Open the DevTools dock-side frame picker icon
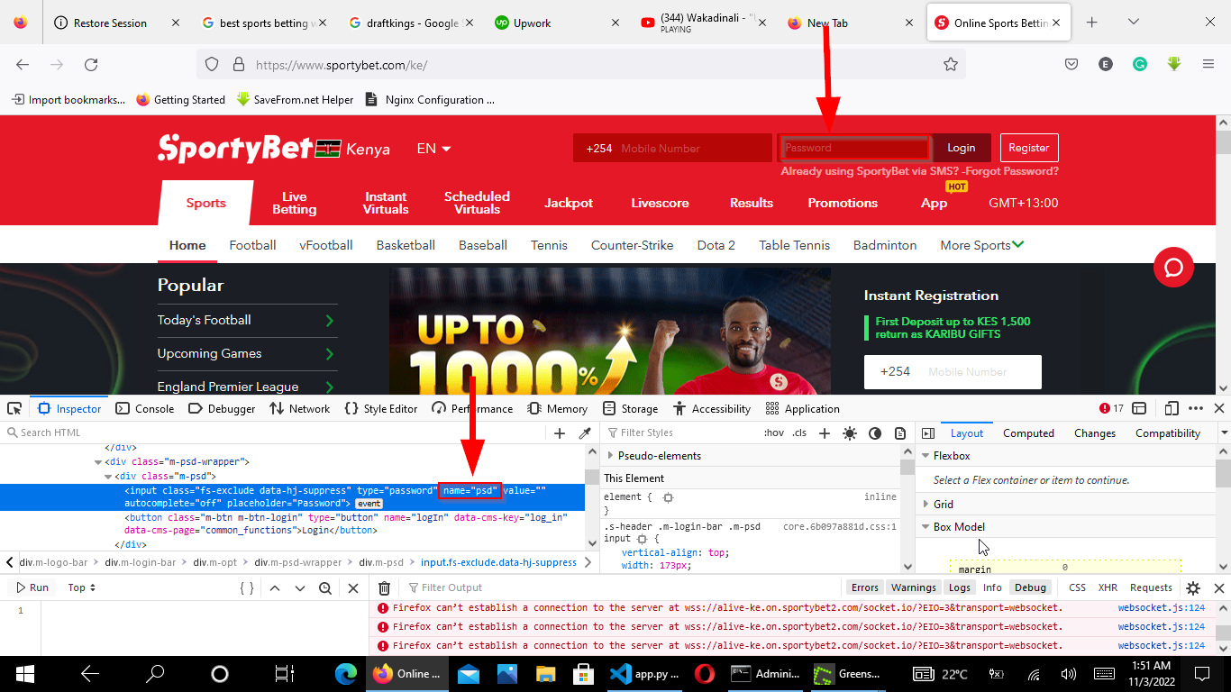This screenshot has height=692, width=1231. (x=1139, y=408)
